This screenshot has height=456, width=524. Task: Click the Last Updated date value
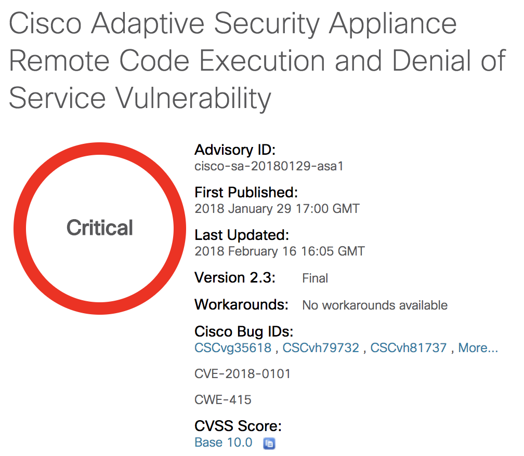click(280, 251)
